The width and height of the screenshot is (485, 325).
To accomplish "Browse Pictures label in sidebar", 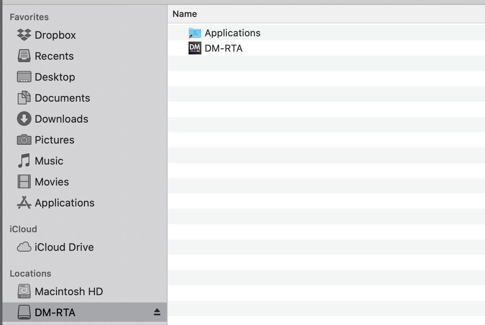I will [55, 140].
